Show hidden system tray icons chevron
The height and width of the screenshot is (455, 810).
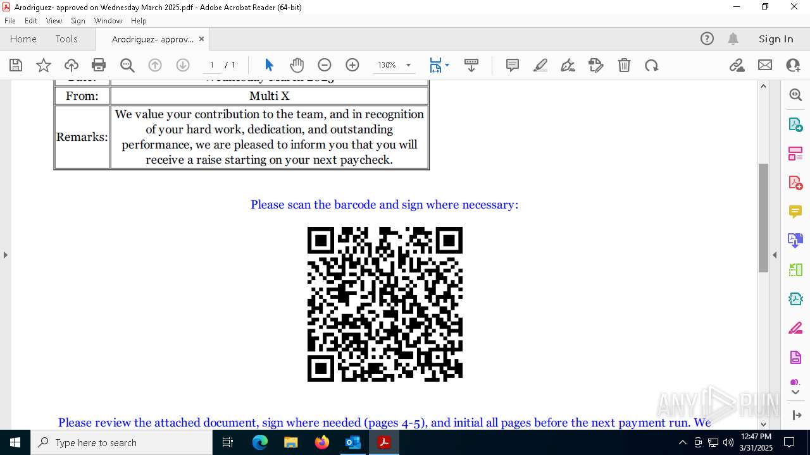pyautogui.click(x=682, y=442)
